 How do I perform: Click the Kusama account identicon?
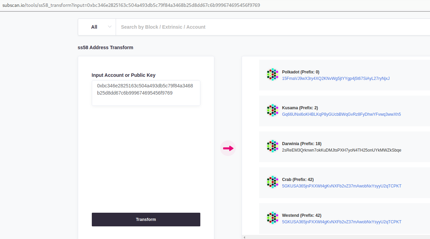pyautogui.click(x=272, y=110)
